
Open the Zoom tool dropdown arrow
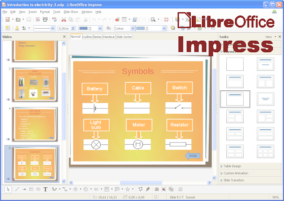[158, 19]
